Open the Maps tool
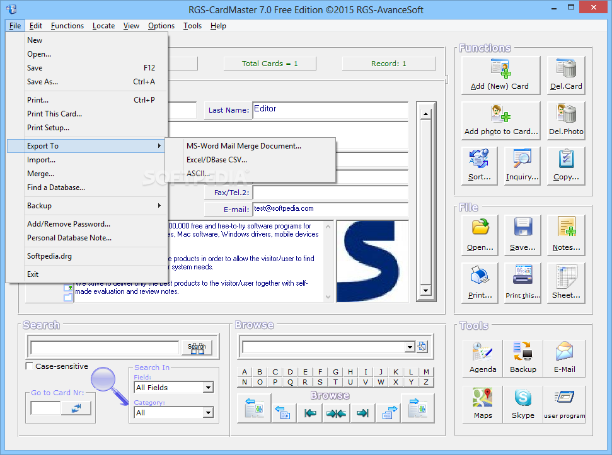This screenshot has width=612, height=455. tap(483, 404)
